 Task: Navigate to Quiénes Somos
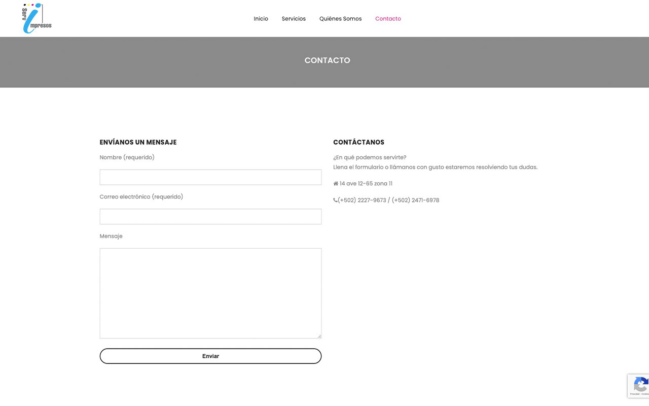point(340,19)
